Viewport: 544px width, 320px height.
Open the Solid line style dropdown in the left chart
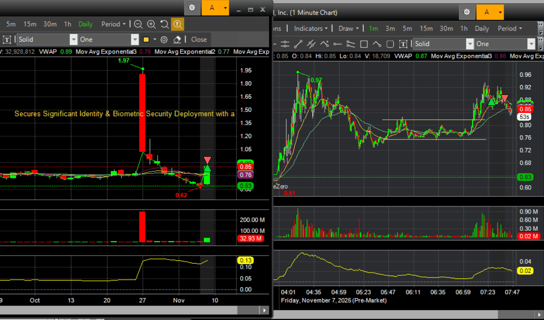pos(74,39)
